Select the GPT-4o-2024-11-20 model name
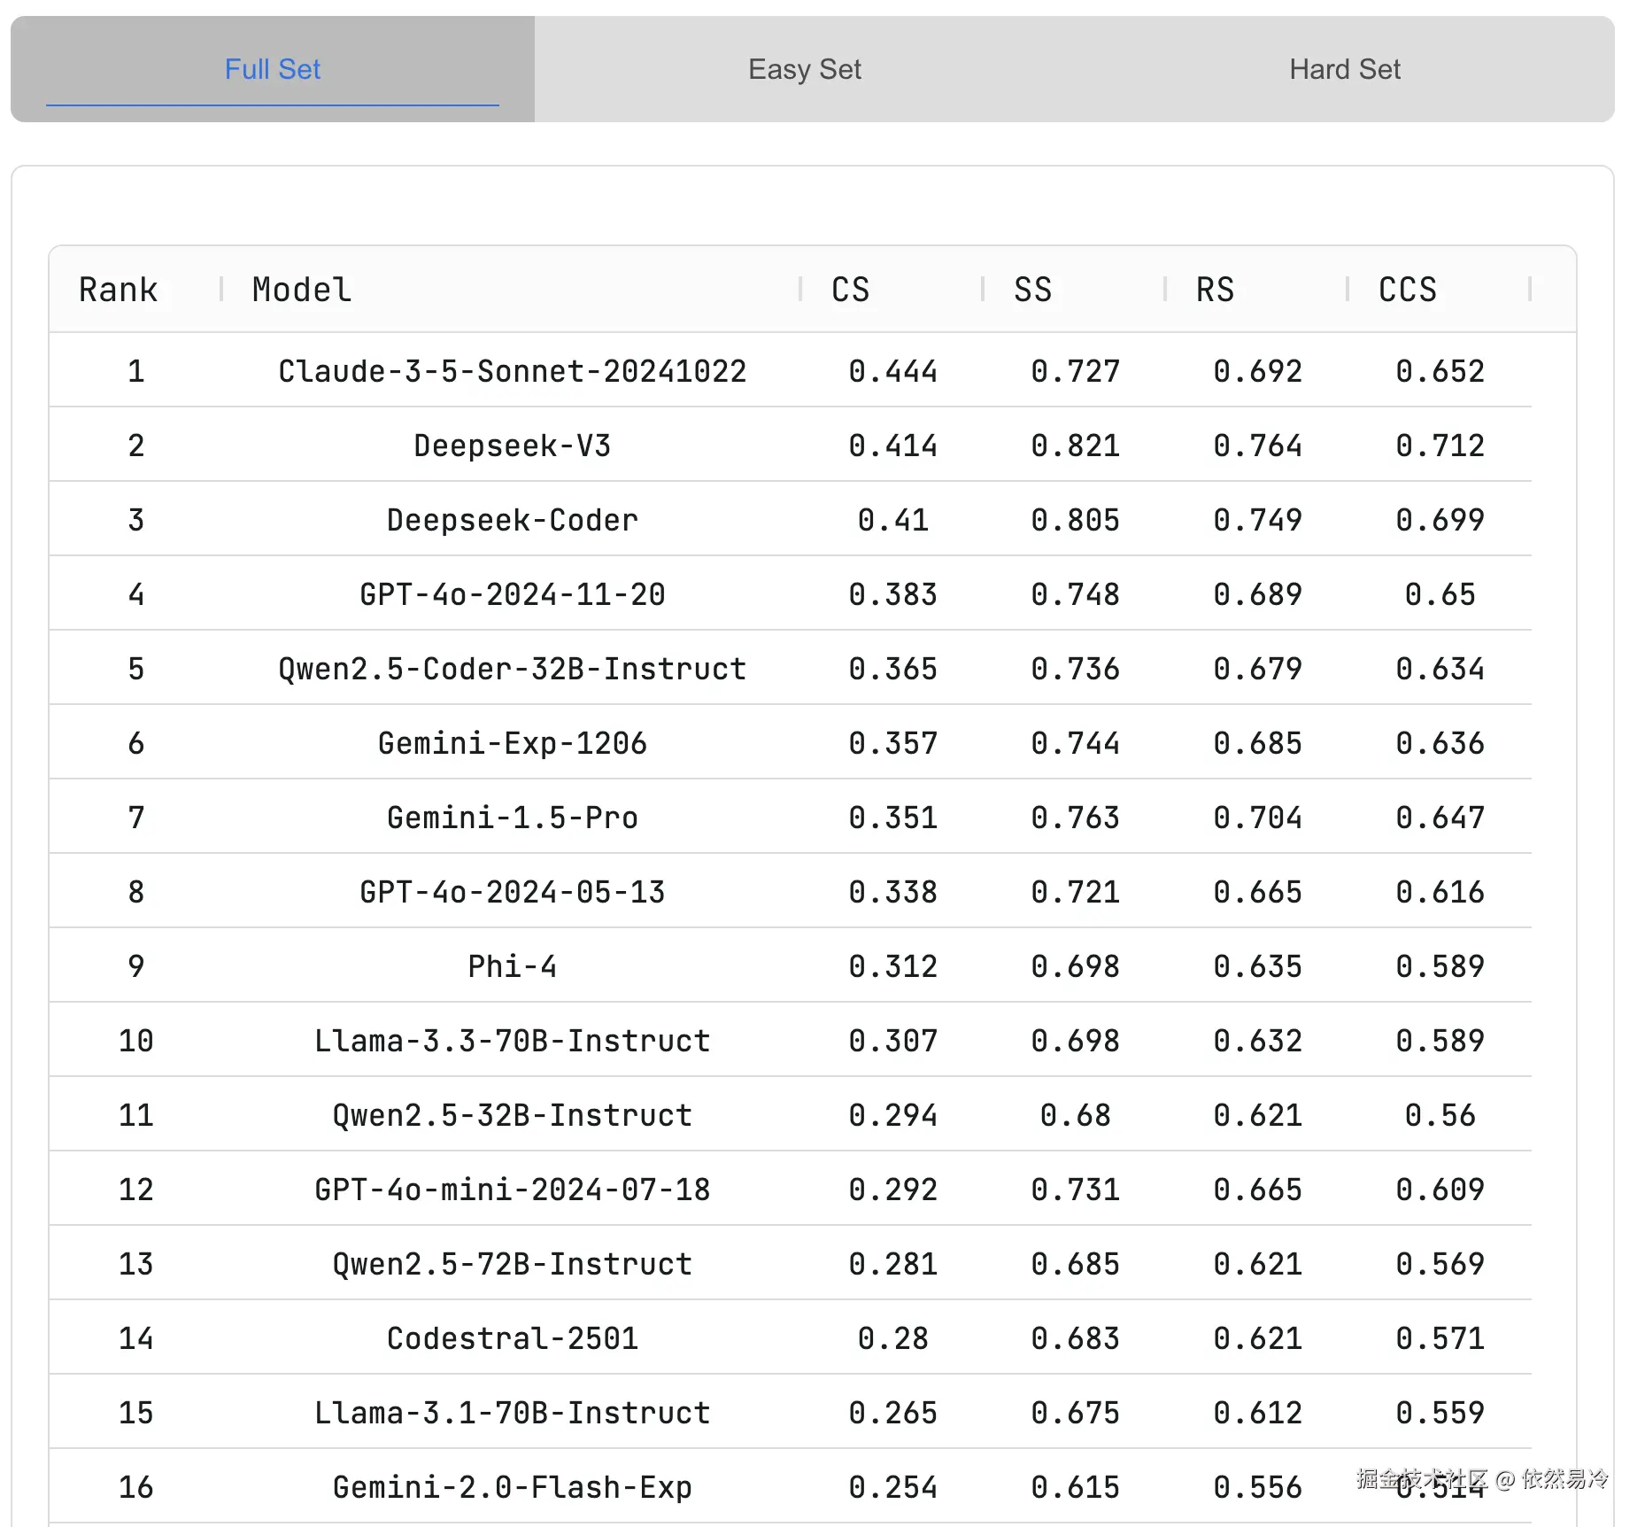 point(513,594)
